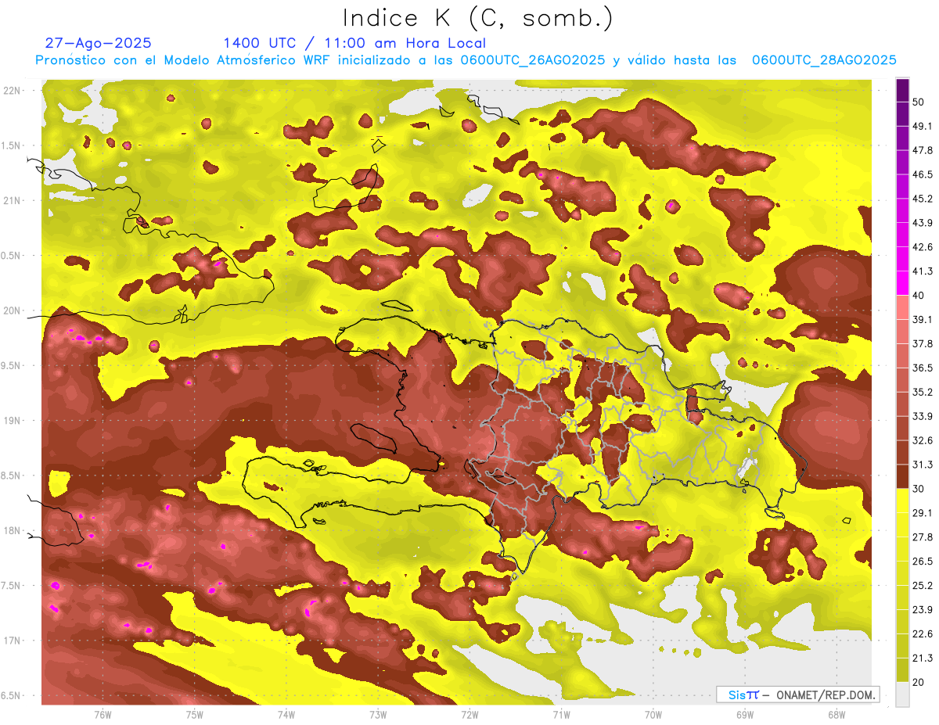Viewport: 939px width, 725px height.
Task: Click the longitude axis label "71W"
Action: pyautogui.click(x=561, y=714)
